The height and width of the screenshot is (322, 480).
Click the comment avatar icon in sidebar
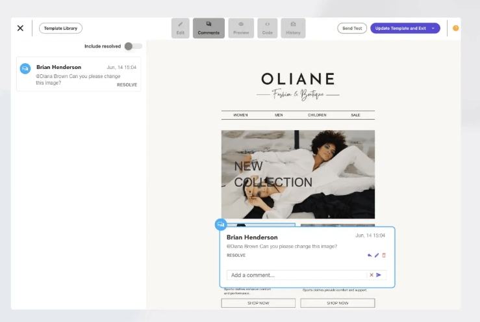(x=25, y=68)
